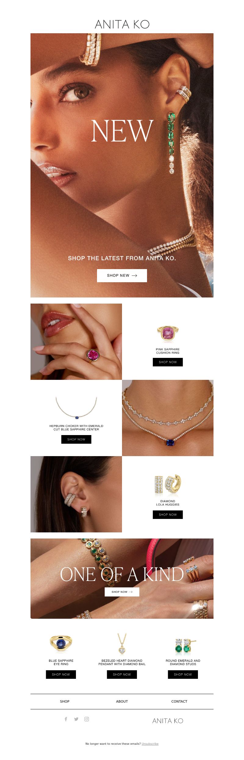Click the Shop New arrow button

point(122,276)
